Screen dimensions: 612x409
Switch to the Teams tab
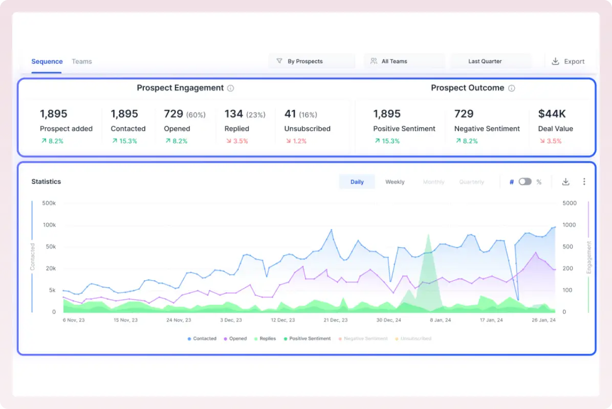(82, 61)
